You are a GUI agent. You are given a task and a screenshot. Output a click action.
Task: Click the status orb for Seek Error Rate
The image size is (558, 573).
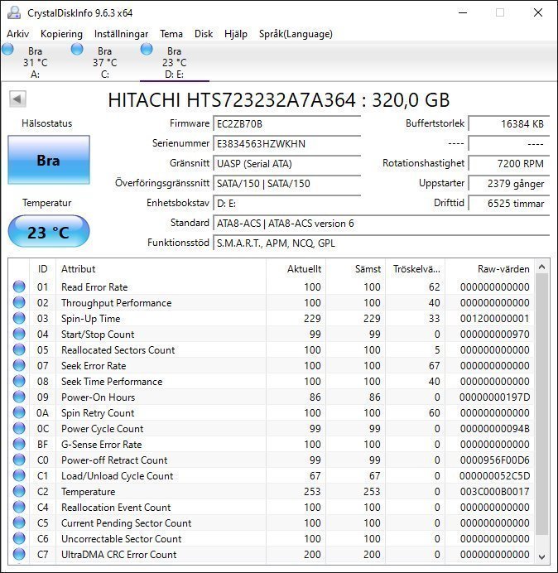pyautogui.click(x=19, y=365)
